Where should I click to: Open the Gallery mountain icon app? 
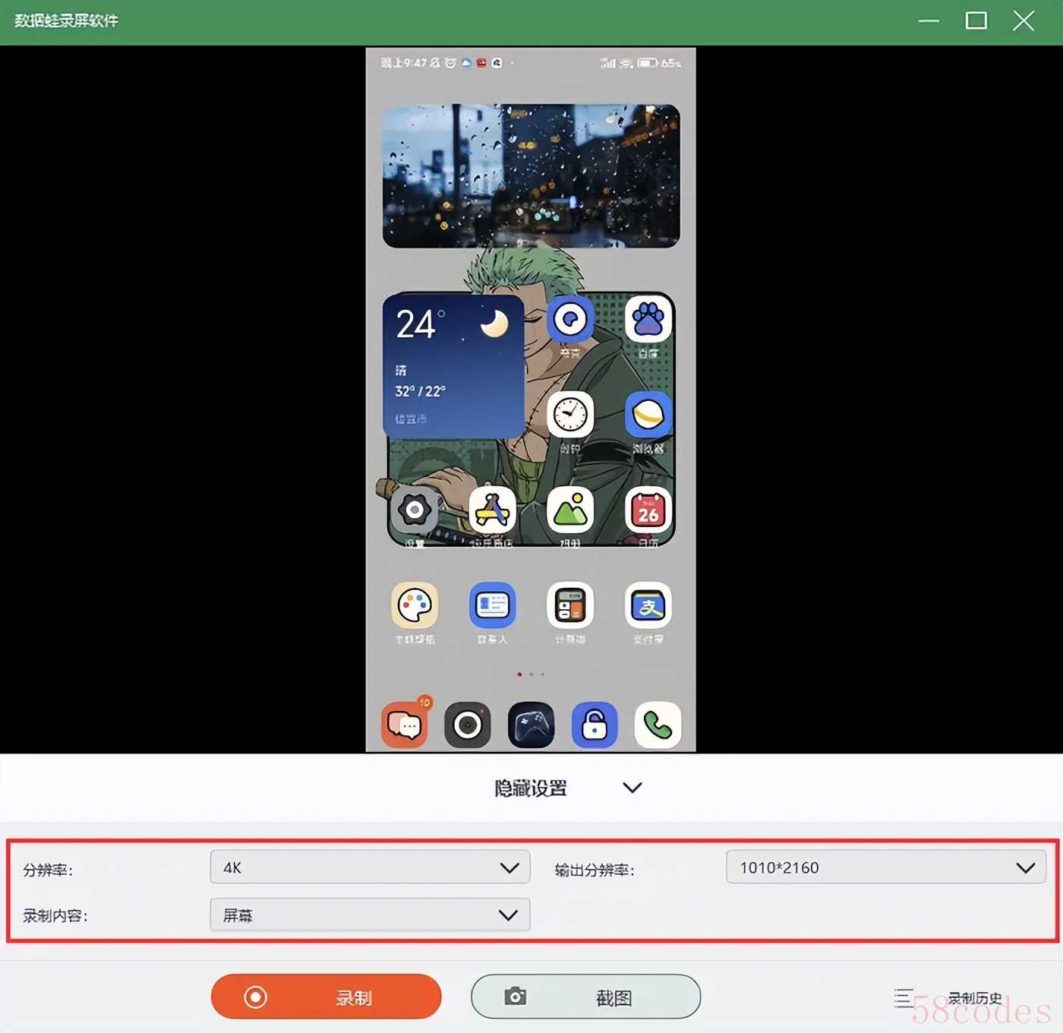point(570,510)
